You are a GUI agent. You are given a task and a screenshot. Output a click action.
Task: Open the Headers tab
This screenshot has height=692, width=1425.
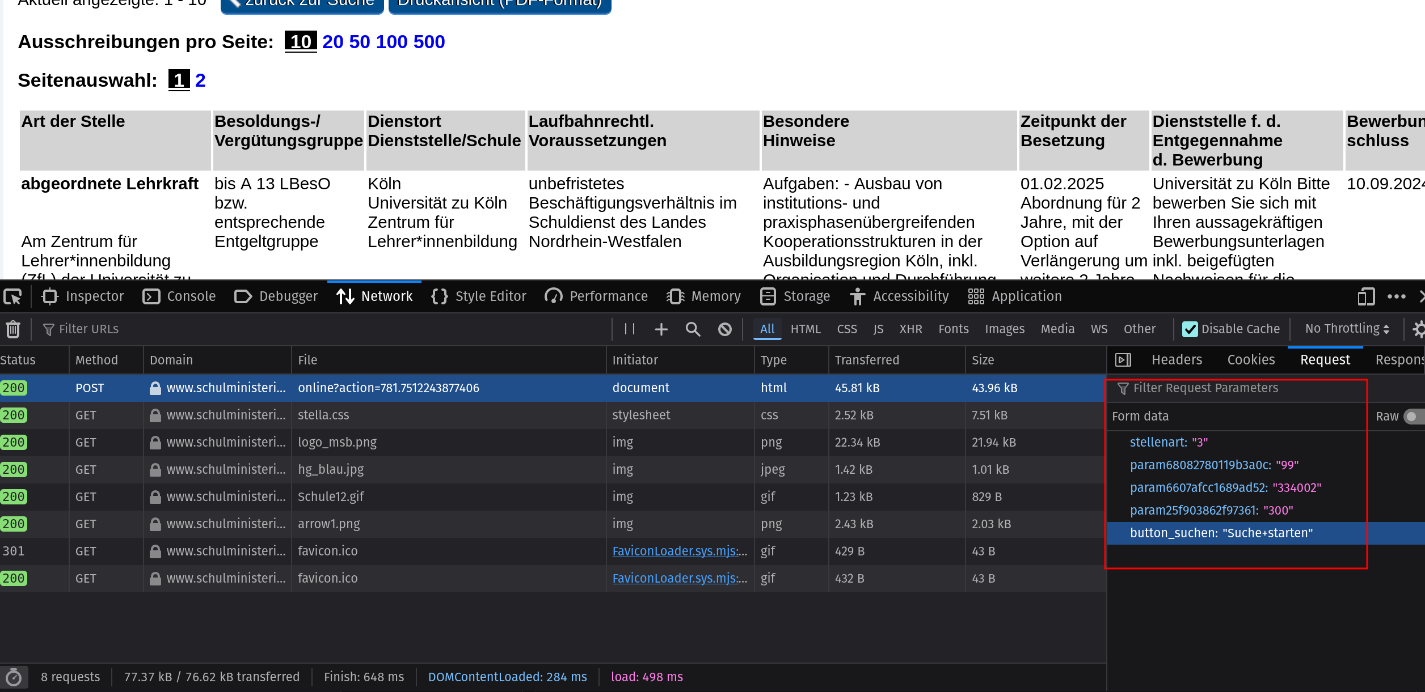(x=1177, y=360)
